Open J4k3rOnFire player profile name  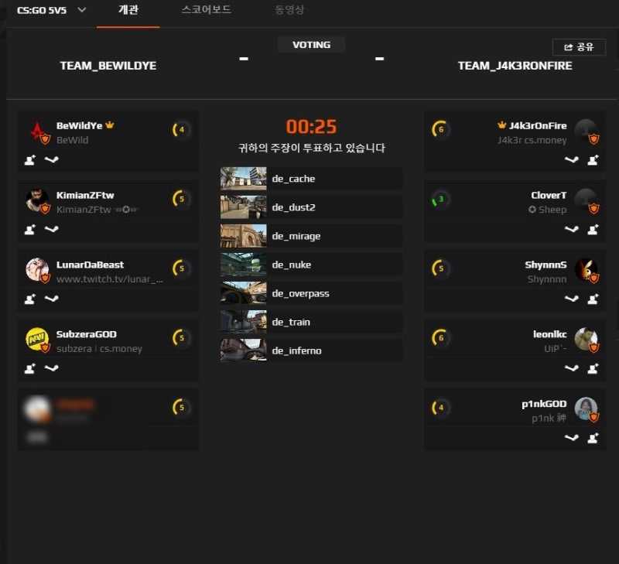pyautogui.click(x=538, y=126)
